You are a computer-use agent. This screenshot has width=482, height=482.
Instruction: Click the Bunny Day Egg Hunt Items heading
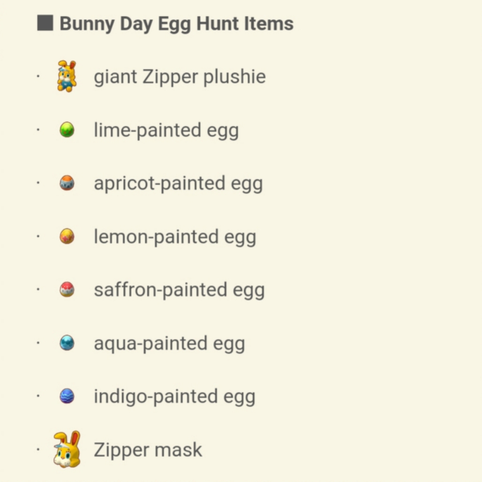[x=176, y=24]
